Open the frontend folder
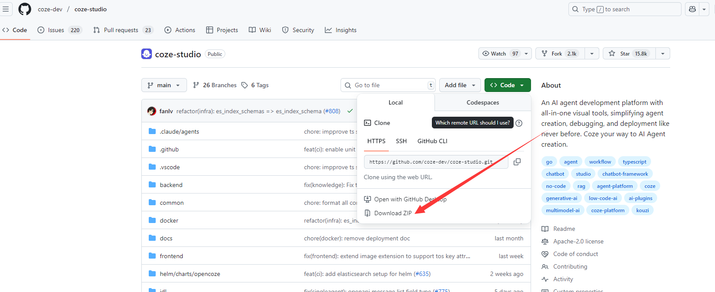This screenshot has height=292, width=715. pos(171,256)
